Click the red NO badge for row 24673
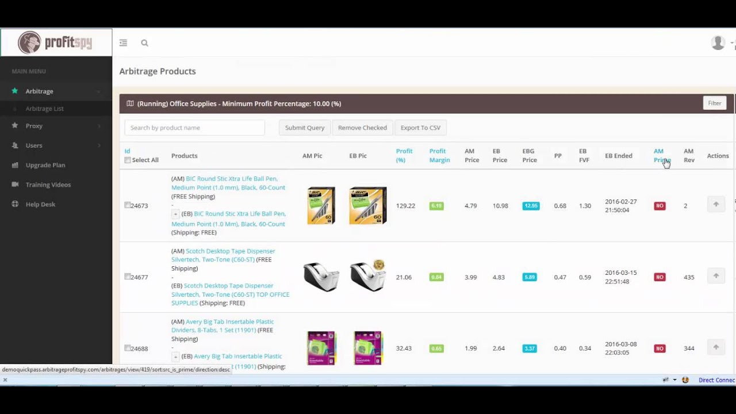 [660, 205]
